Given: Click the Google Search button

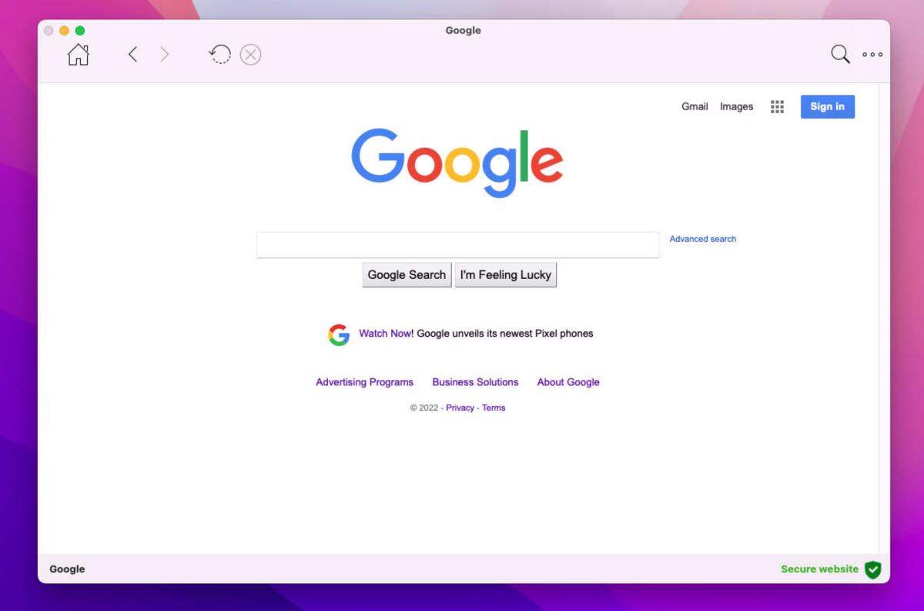Looking at the screenshot, I should pyautogui.click(x=407, y=275).
